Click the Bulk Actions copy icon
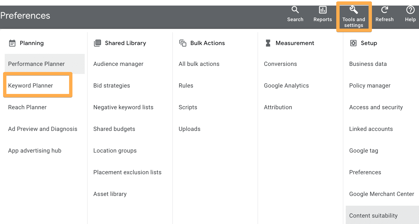Viewport: 419px width, 224px height. click(x=183, y=43)
